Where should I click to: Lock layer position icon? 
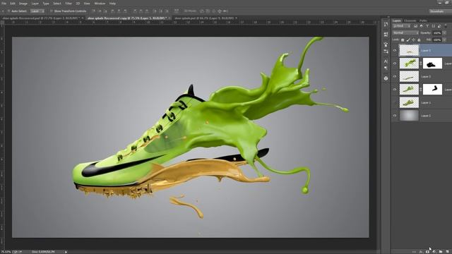click(413, 40)
